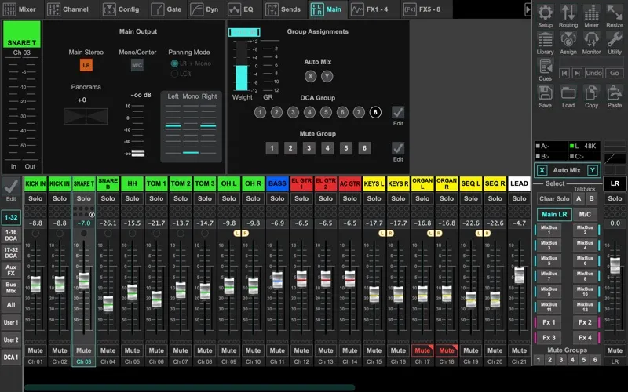Click the KICK IN fader on Ch 01

35,284
